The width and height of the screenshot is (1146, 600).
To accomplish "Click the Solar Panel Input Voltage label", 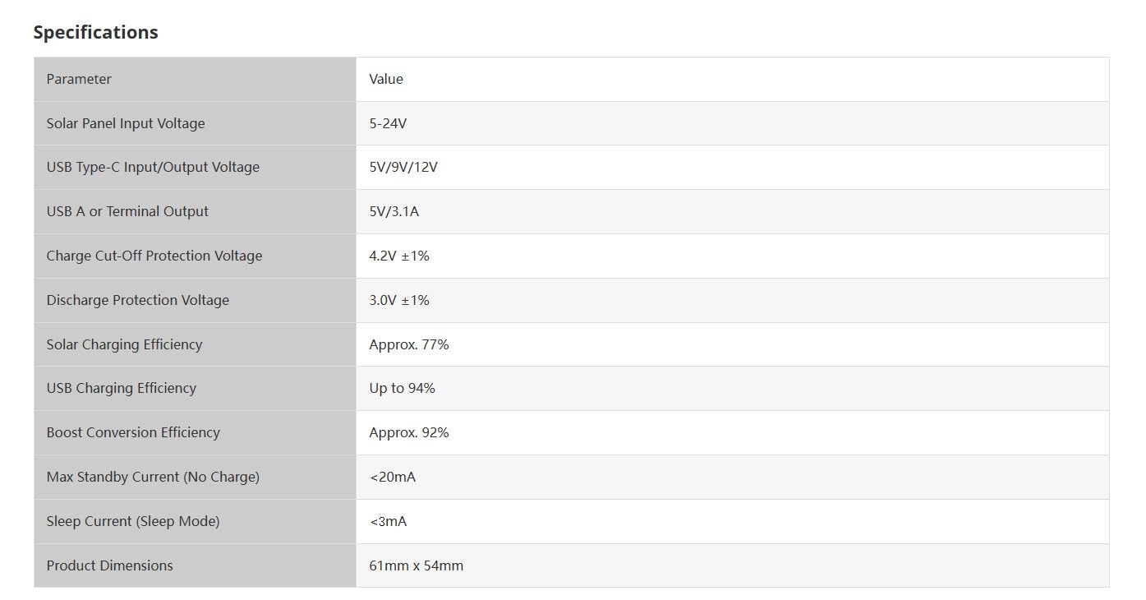I will pyautogui.click(x=126, y=123).
